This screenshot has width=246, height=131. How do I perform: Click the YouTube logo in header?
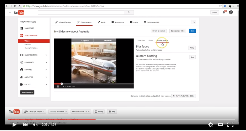(x=19, y=13)
